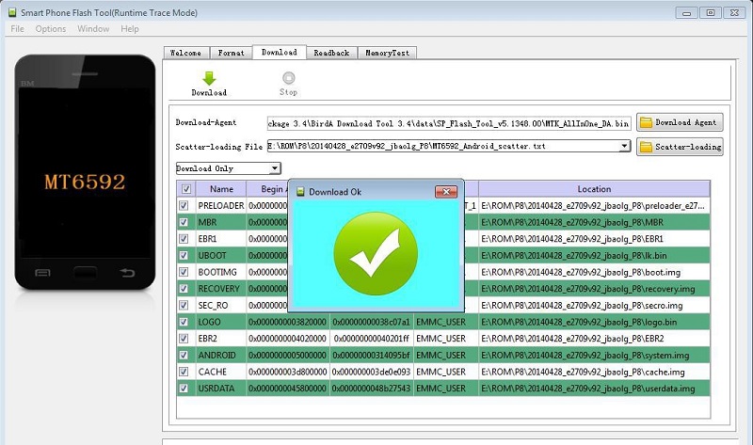Screen dimensions: 753x445
Task: Uncheck the EBR2 checkbox
Action: coord(184,339)
